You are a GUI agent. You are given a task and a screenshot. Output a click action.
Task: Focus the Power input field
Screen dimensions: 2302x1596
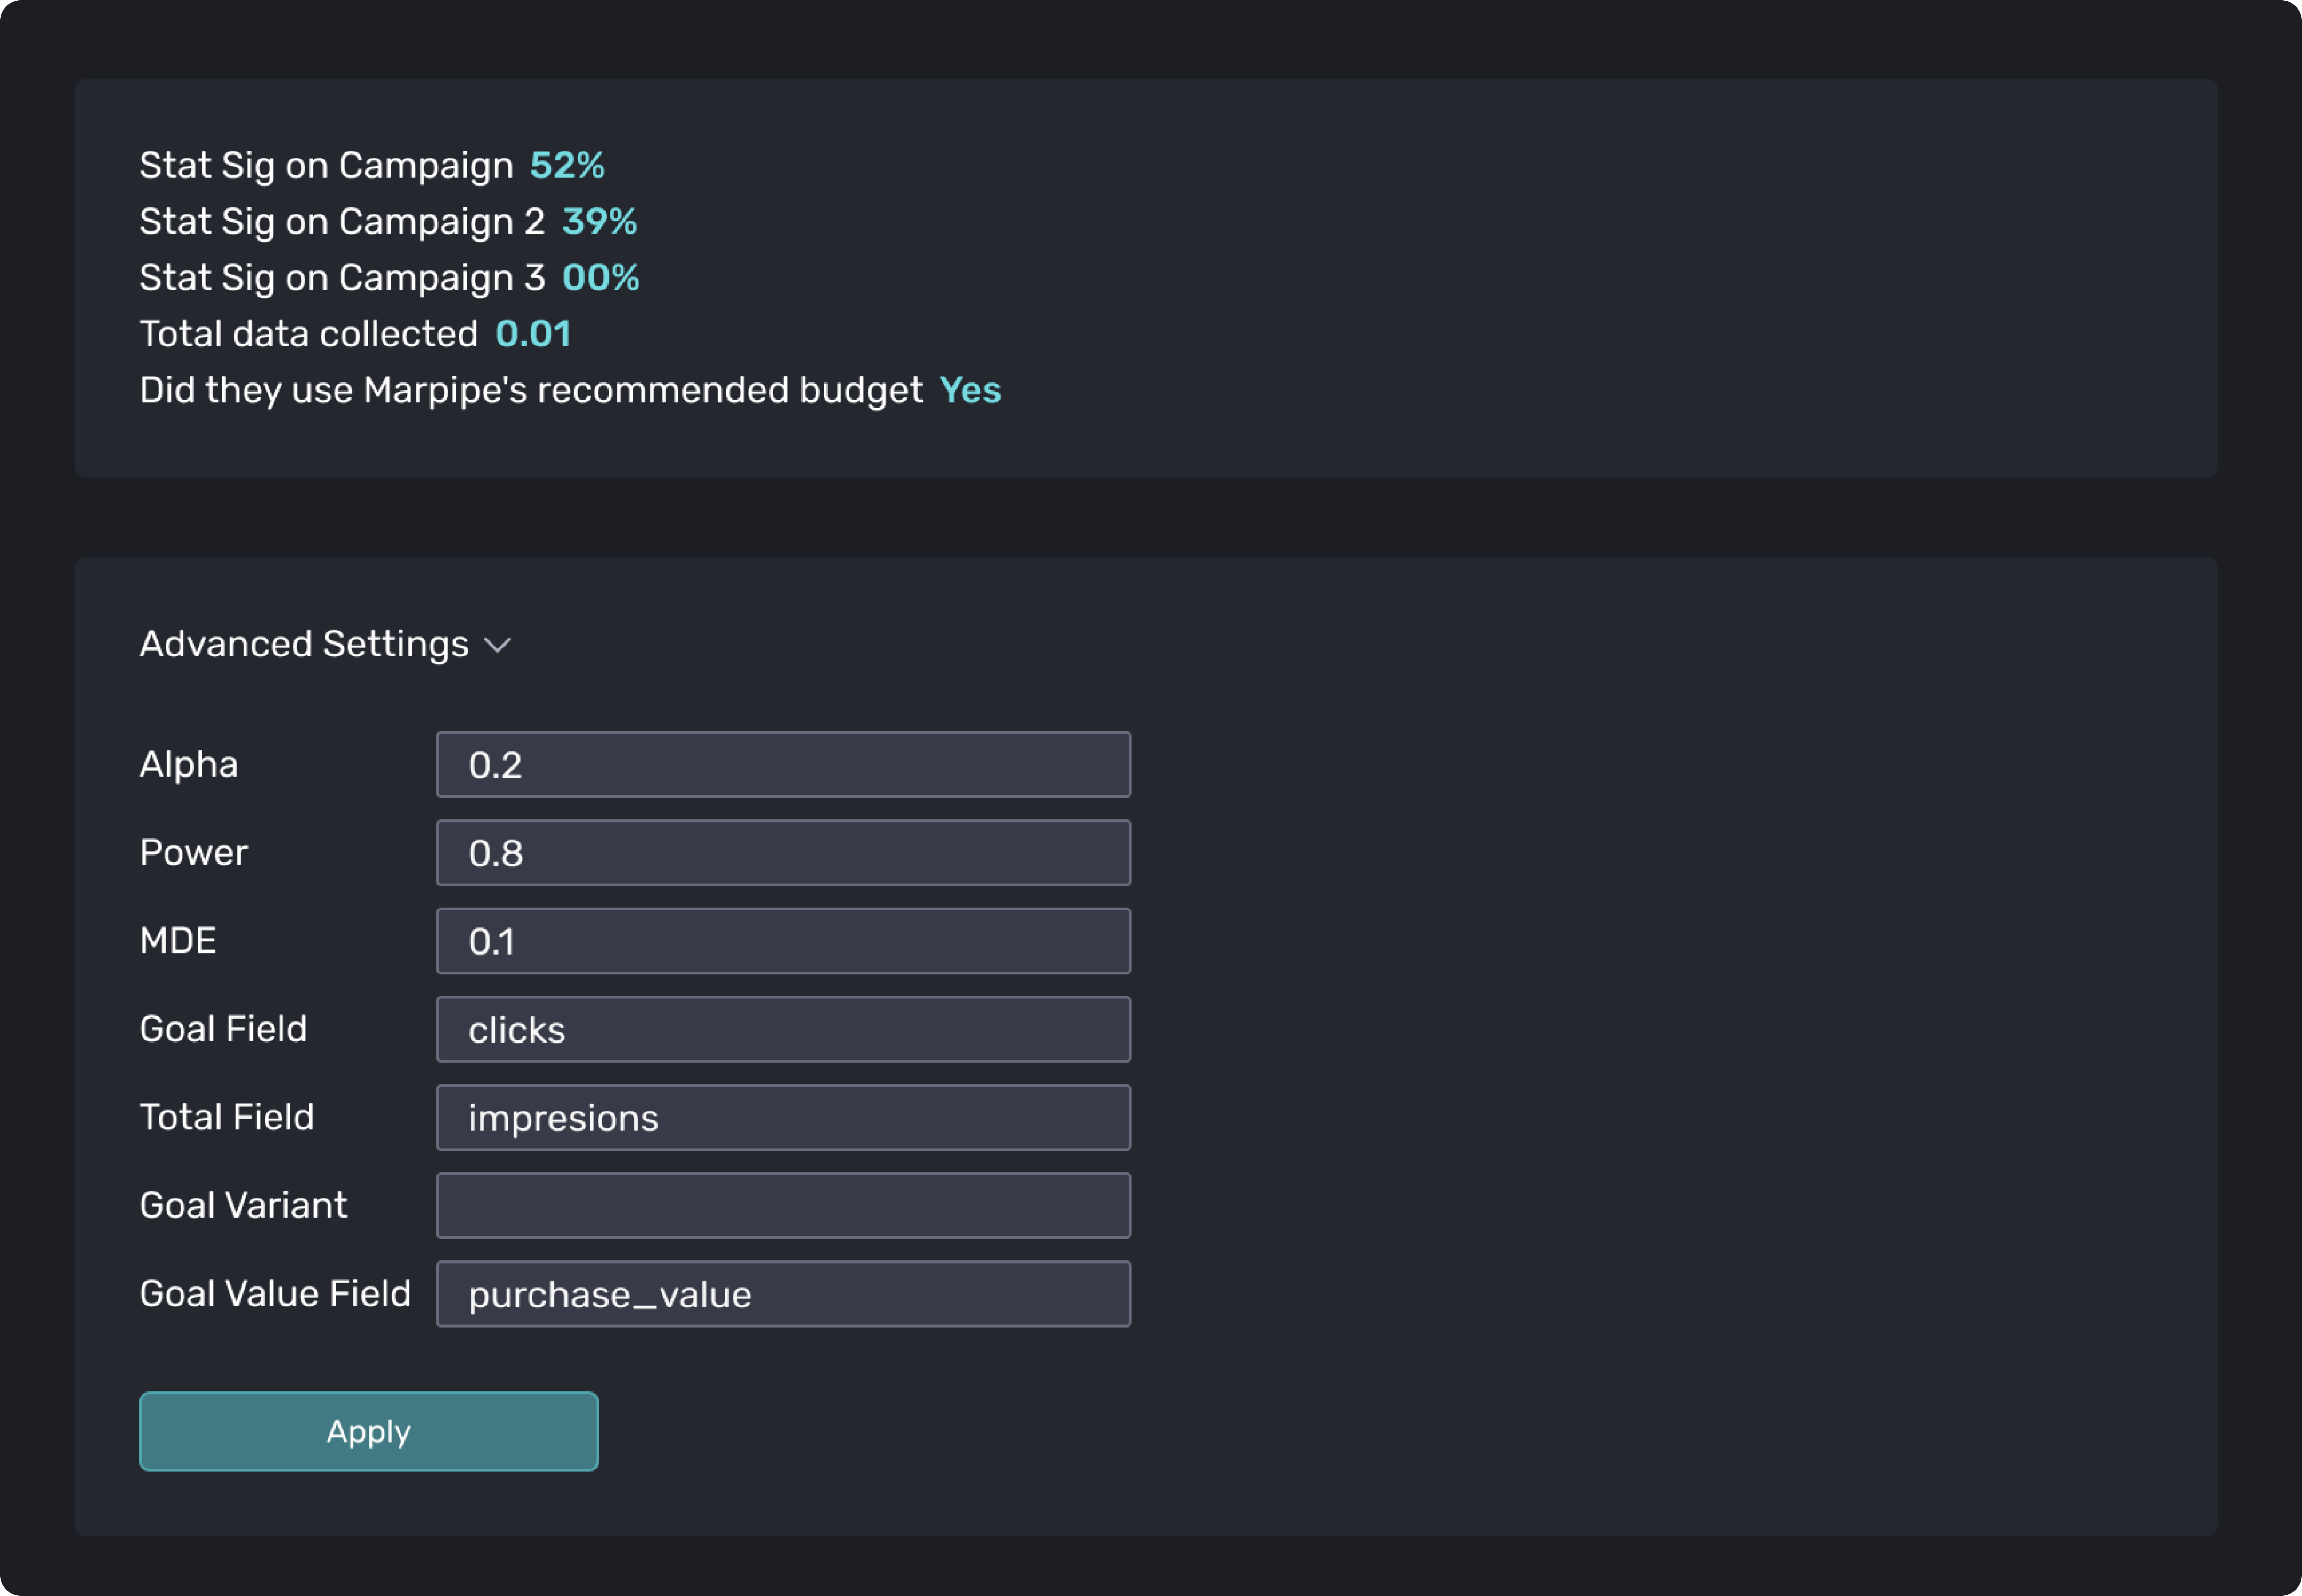(783, 853)
